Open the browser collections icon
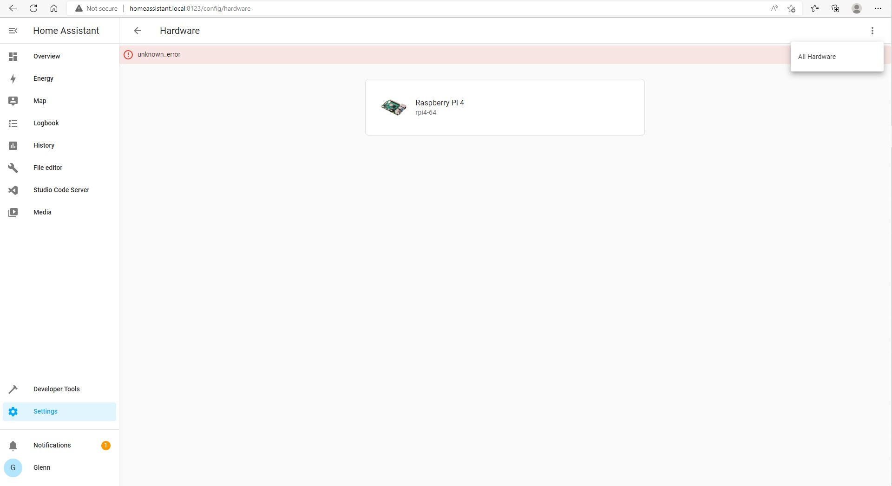The height and width of the screenshot is (486, 892). (x=835, y=8)
